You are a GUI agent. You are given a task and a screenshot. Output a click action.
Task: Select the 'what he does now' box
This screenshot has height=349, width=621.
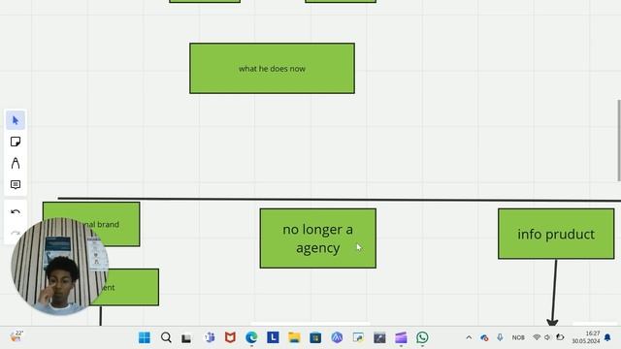272,69
